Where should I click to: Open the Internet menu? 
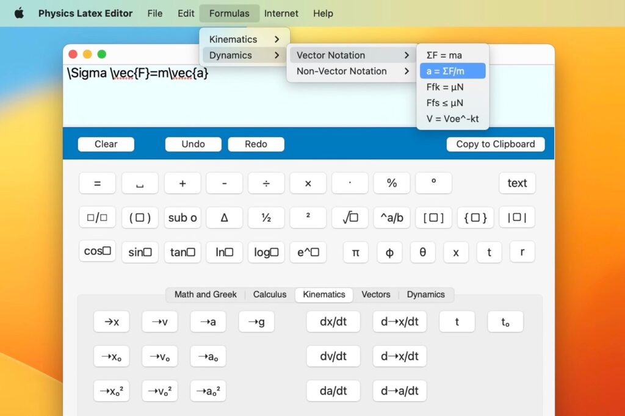[281, 13]
